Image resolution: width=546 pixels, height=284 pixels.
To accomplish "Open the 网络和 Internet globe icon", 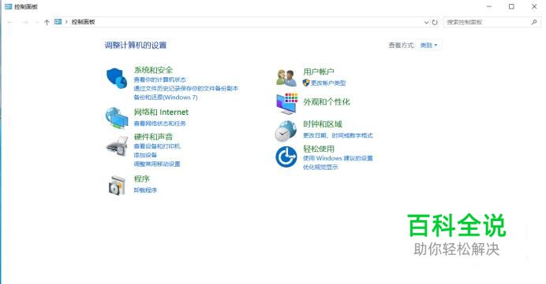I will [x=117, y=118].
